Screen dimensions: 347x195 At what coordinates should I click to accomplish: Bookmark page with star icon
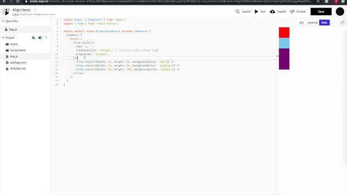[x=318, y=2]
